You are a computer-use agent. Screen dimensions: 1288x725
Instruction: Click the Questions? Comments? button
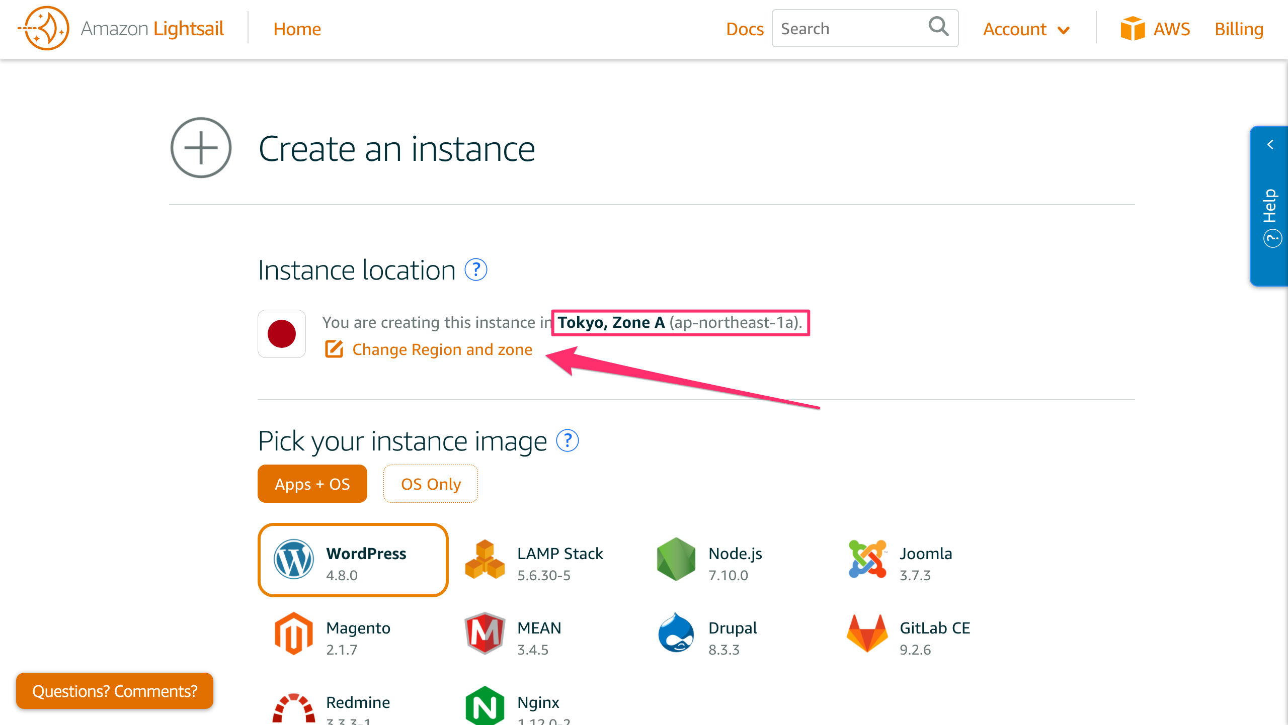point(115,691)
